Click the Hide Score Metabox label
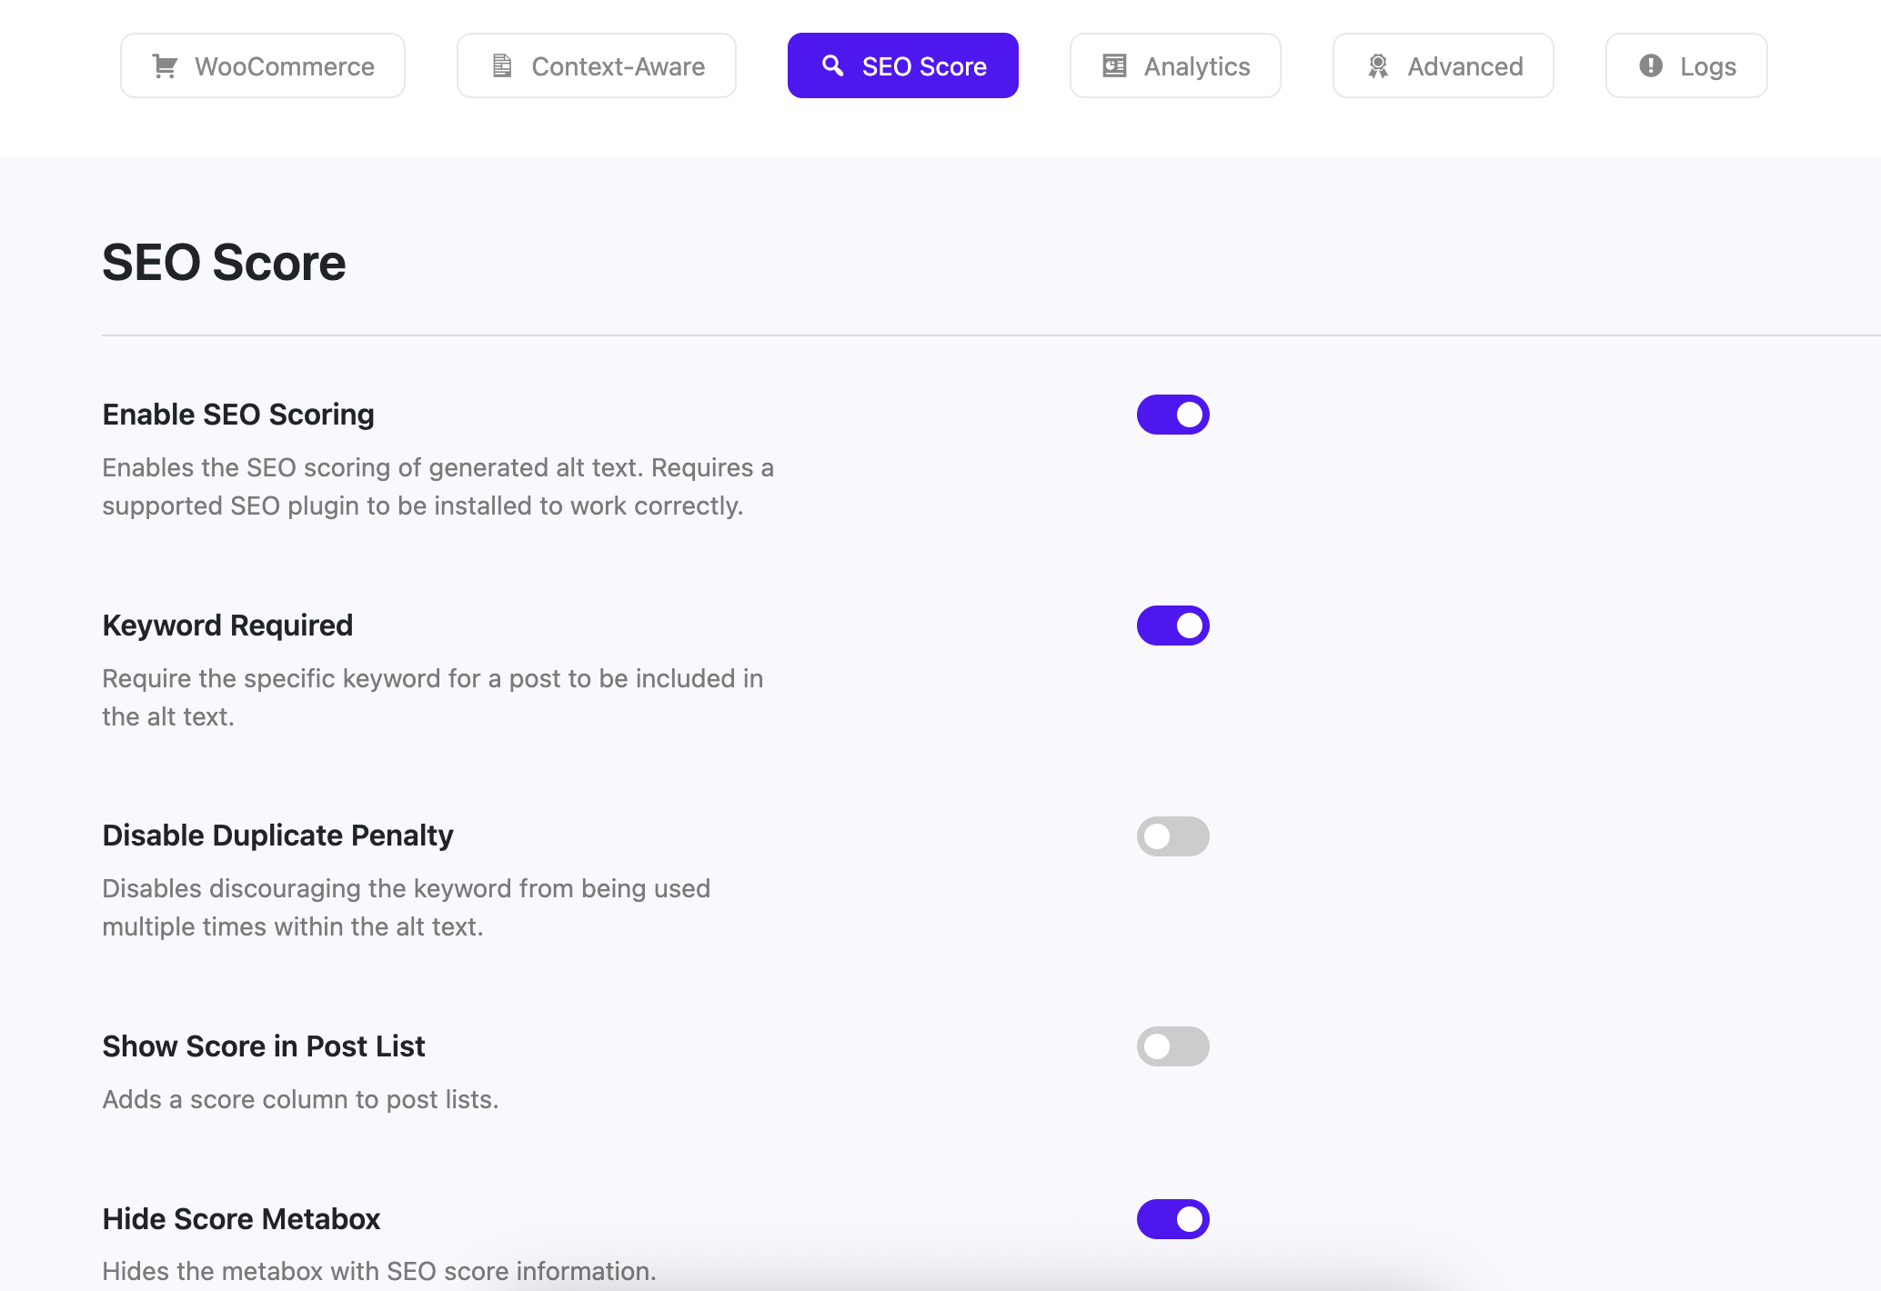This screenshot has width=1881, height=1291. coord(241,1219)
